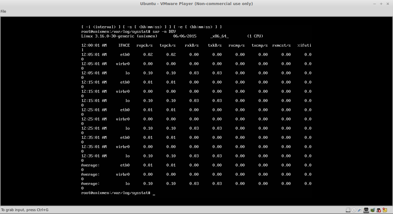This screenshot has height=214, width=393.
Task: Click the 'sar -n DEV' command text
Action: [164, 31]
